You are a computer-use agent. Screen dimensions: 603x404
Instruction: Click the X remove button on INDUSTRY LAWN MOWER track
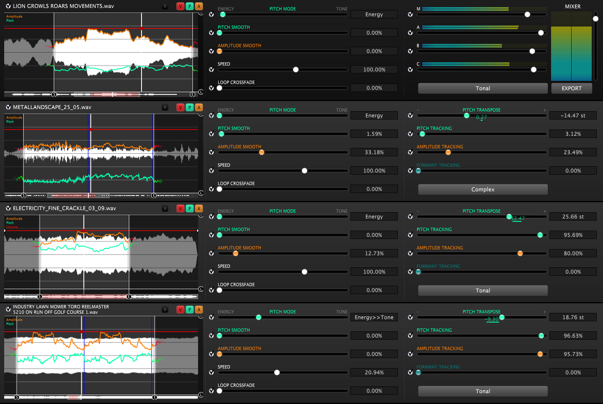coord(165,310)
